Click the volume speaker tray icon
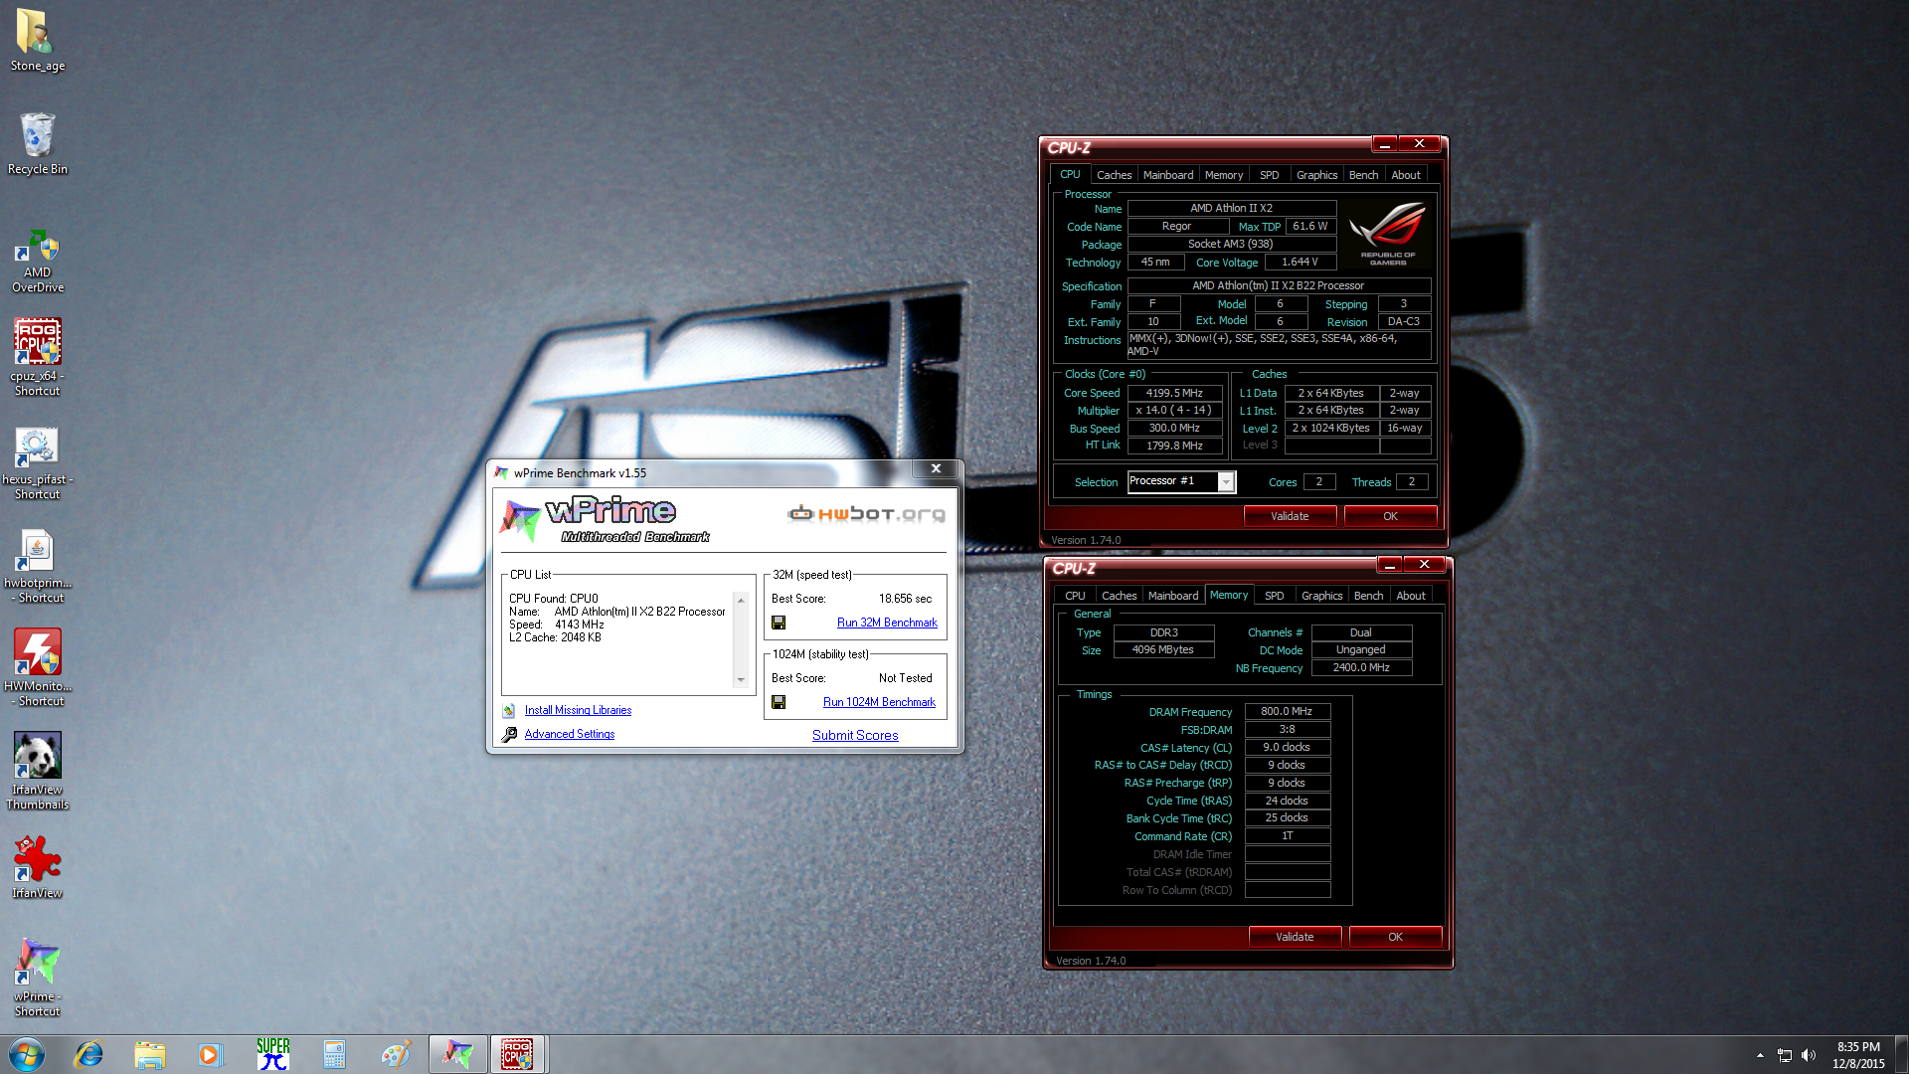Image resolution: width=1909 pixels, height=1074 pixels. point(1809,1055)
